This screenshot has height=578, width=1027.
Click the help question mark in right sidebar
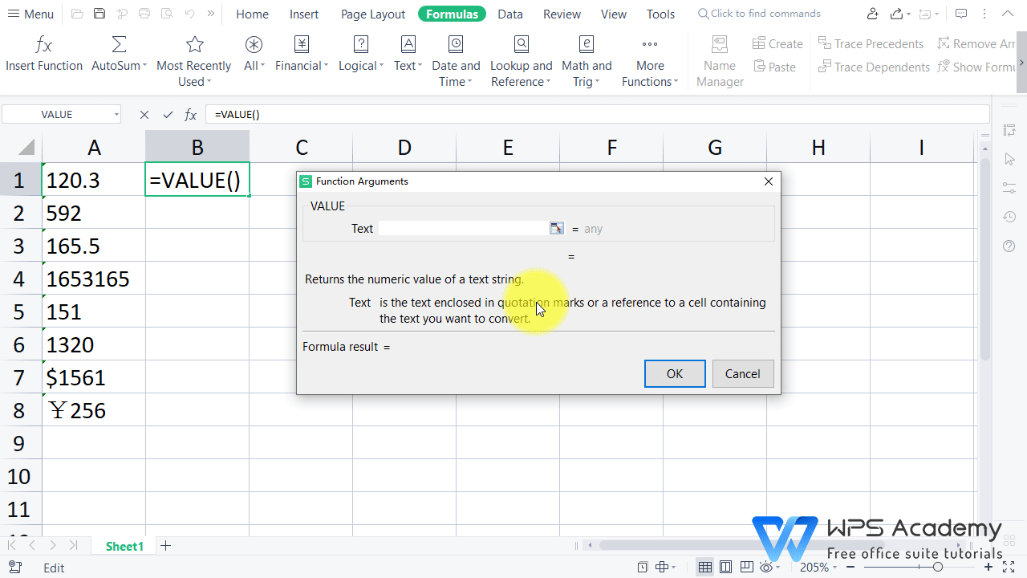click(x=1009, y=246)
